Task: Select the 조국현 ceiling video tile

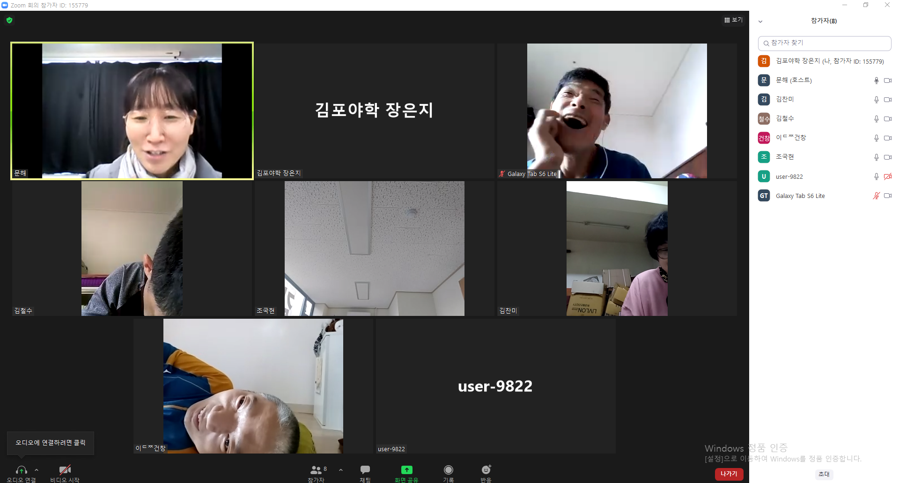Action: coord(375,249)
